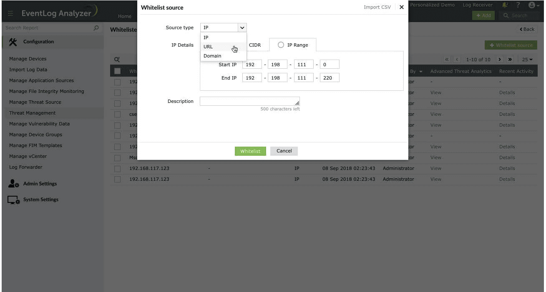Open the hamburger menu icon beside EventLog Analyzer
The image size is (546, 292).
click(x=11, y=13)
